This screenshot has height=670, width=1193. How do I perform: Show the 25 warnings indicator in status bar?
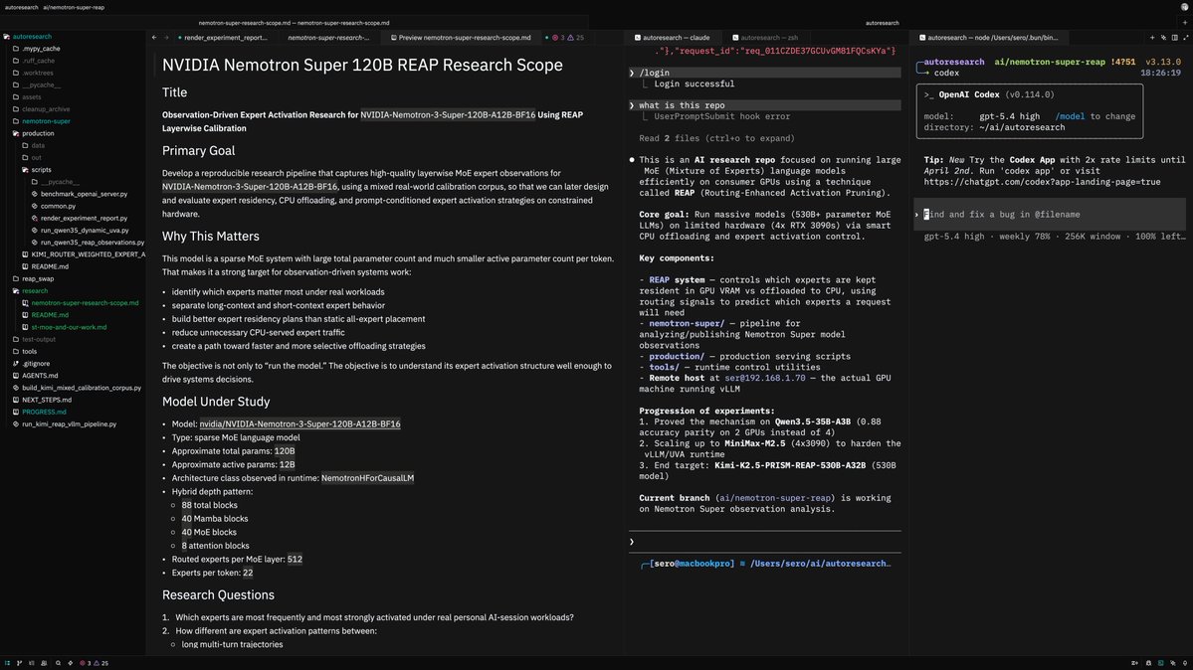tap(100, 663)
